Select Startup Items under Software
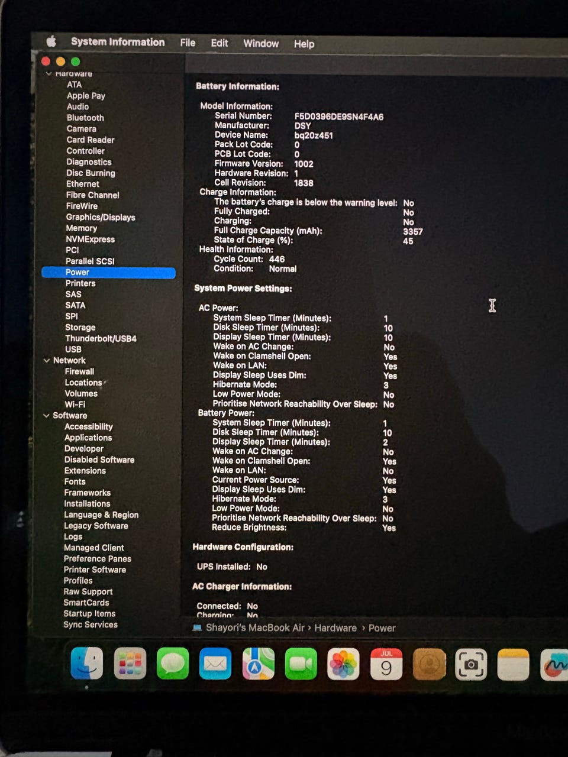568x757 pixels. coord(89,613)
